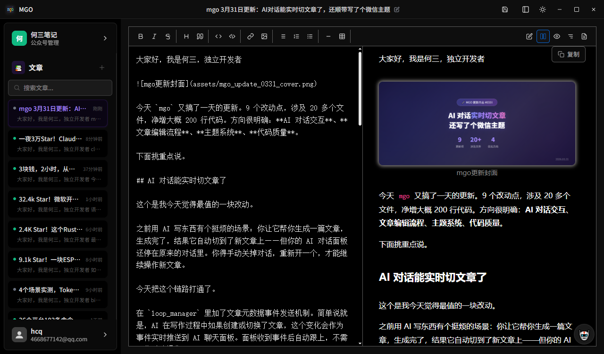Expand the 何三笔记 account chevron
604x354 pixels.
tap(105, 38)
